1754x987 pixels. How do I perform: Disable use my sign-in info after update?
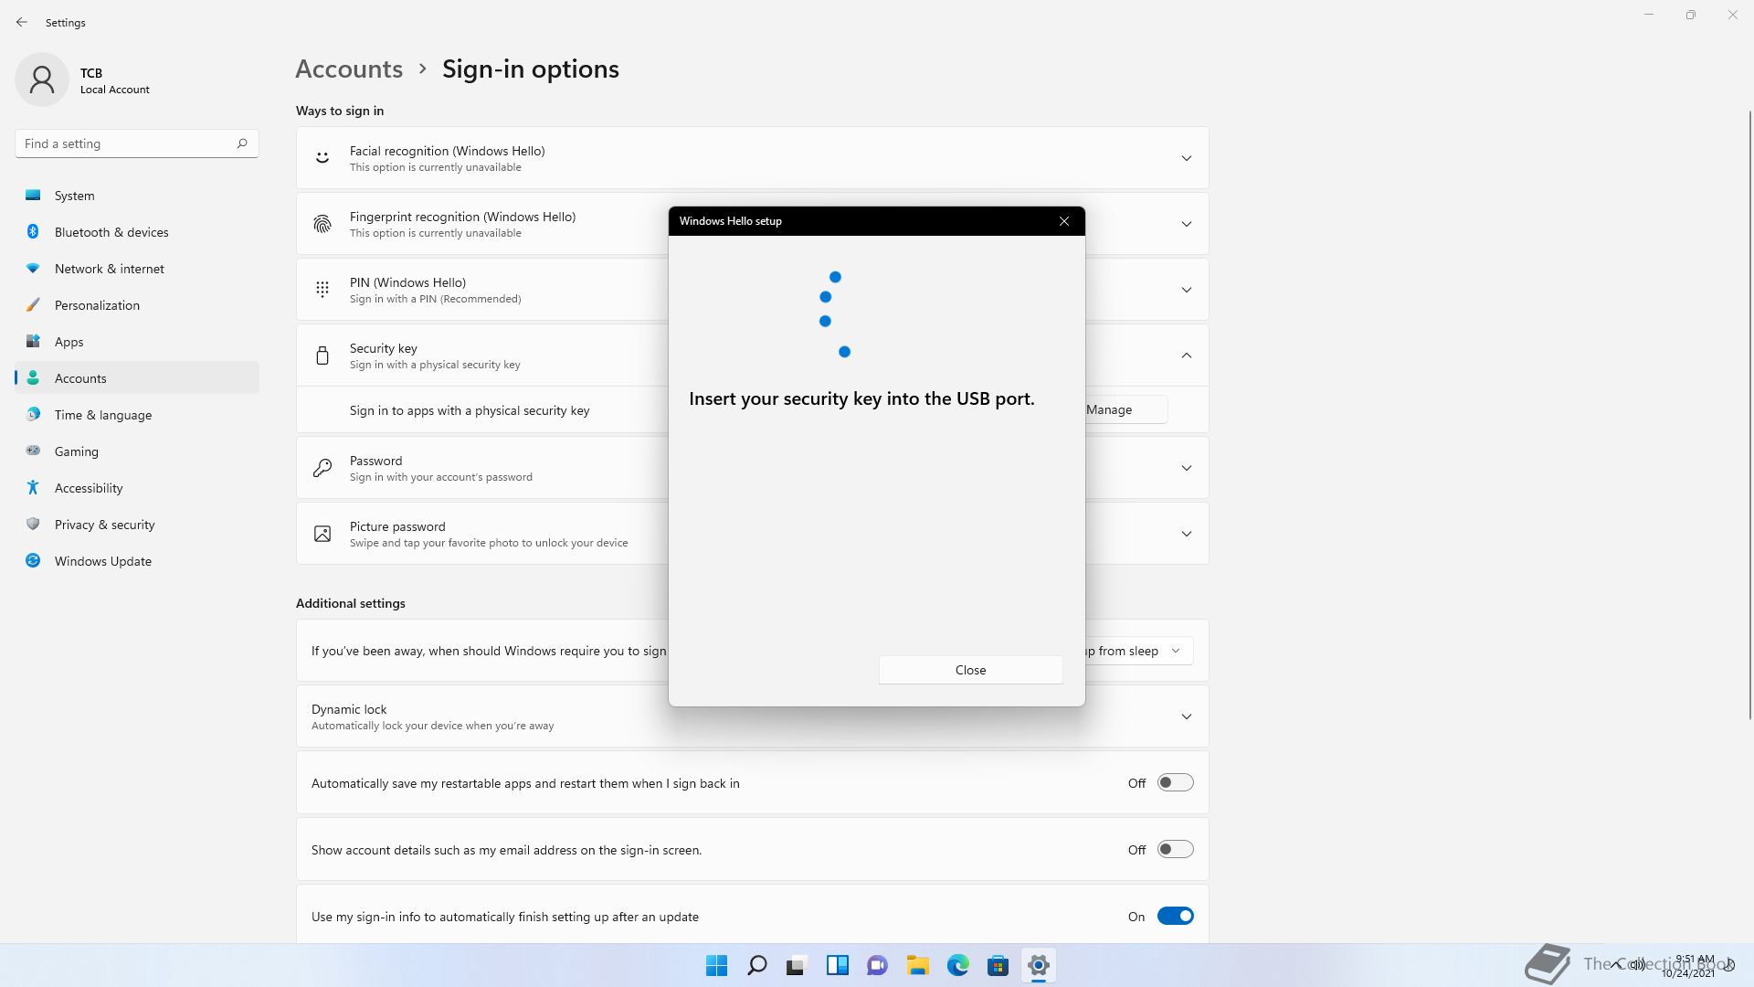(x=1176, y=917)
